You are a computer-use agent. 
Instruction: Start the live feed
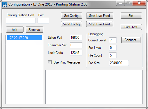click(x=100, y=16)
